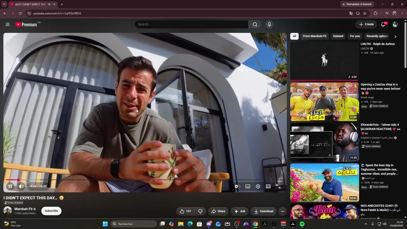Like the video with 197 likes
The width and height of the screenshot is (407, 229).
pyautogui.click(x=185, y=211)
